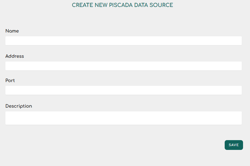Submit the form with the green Save button
Screen dimensions: 250x166
[x=234, y=145]
